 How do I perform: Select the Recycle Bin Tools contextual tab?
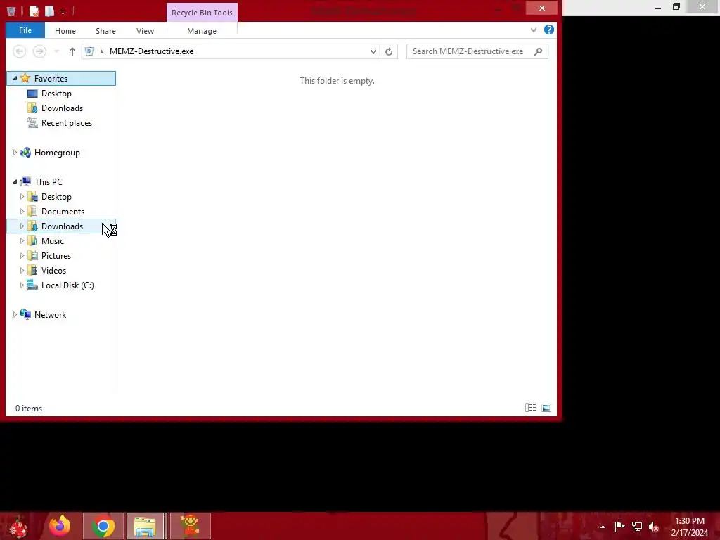tap(202, 13)
